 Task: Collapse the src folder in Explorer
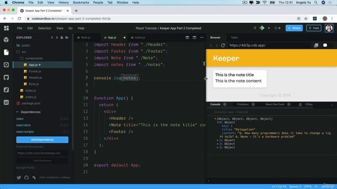pos(21,52)
